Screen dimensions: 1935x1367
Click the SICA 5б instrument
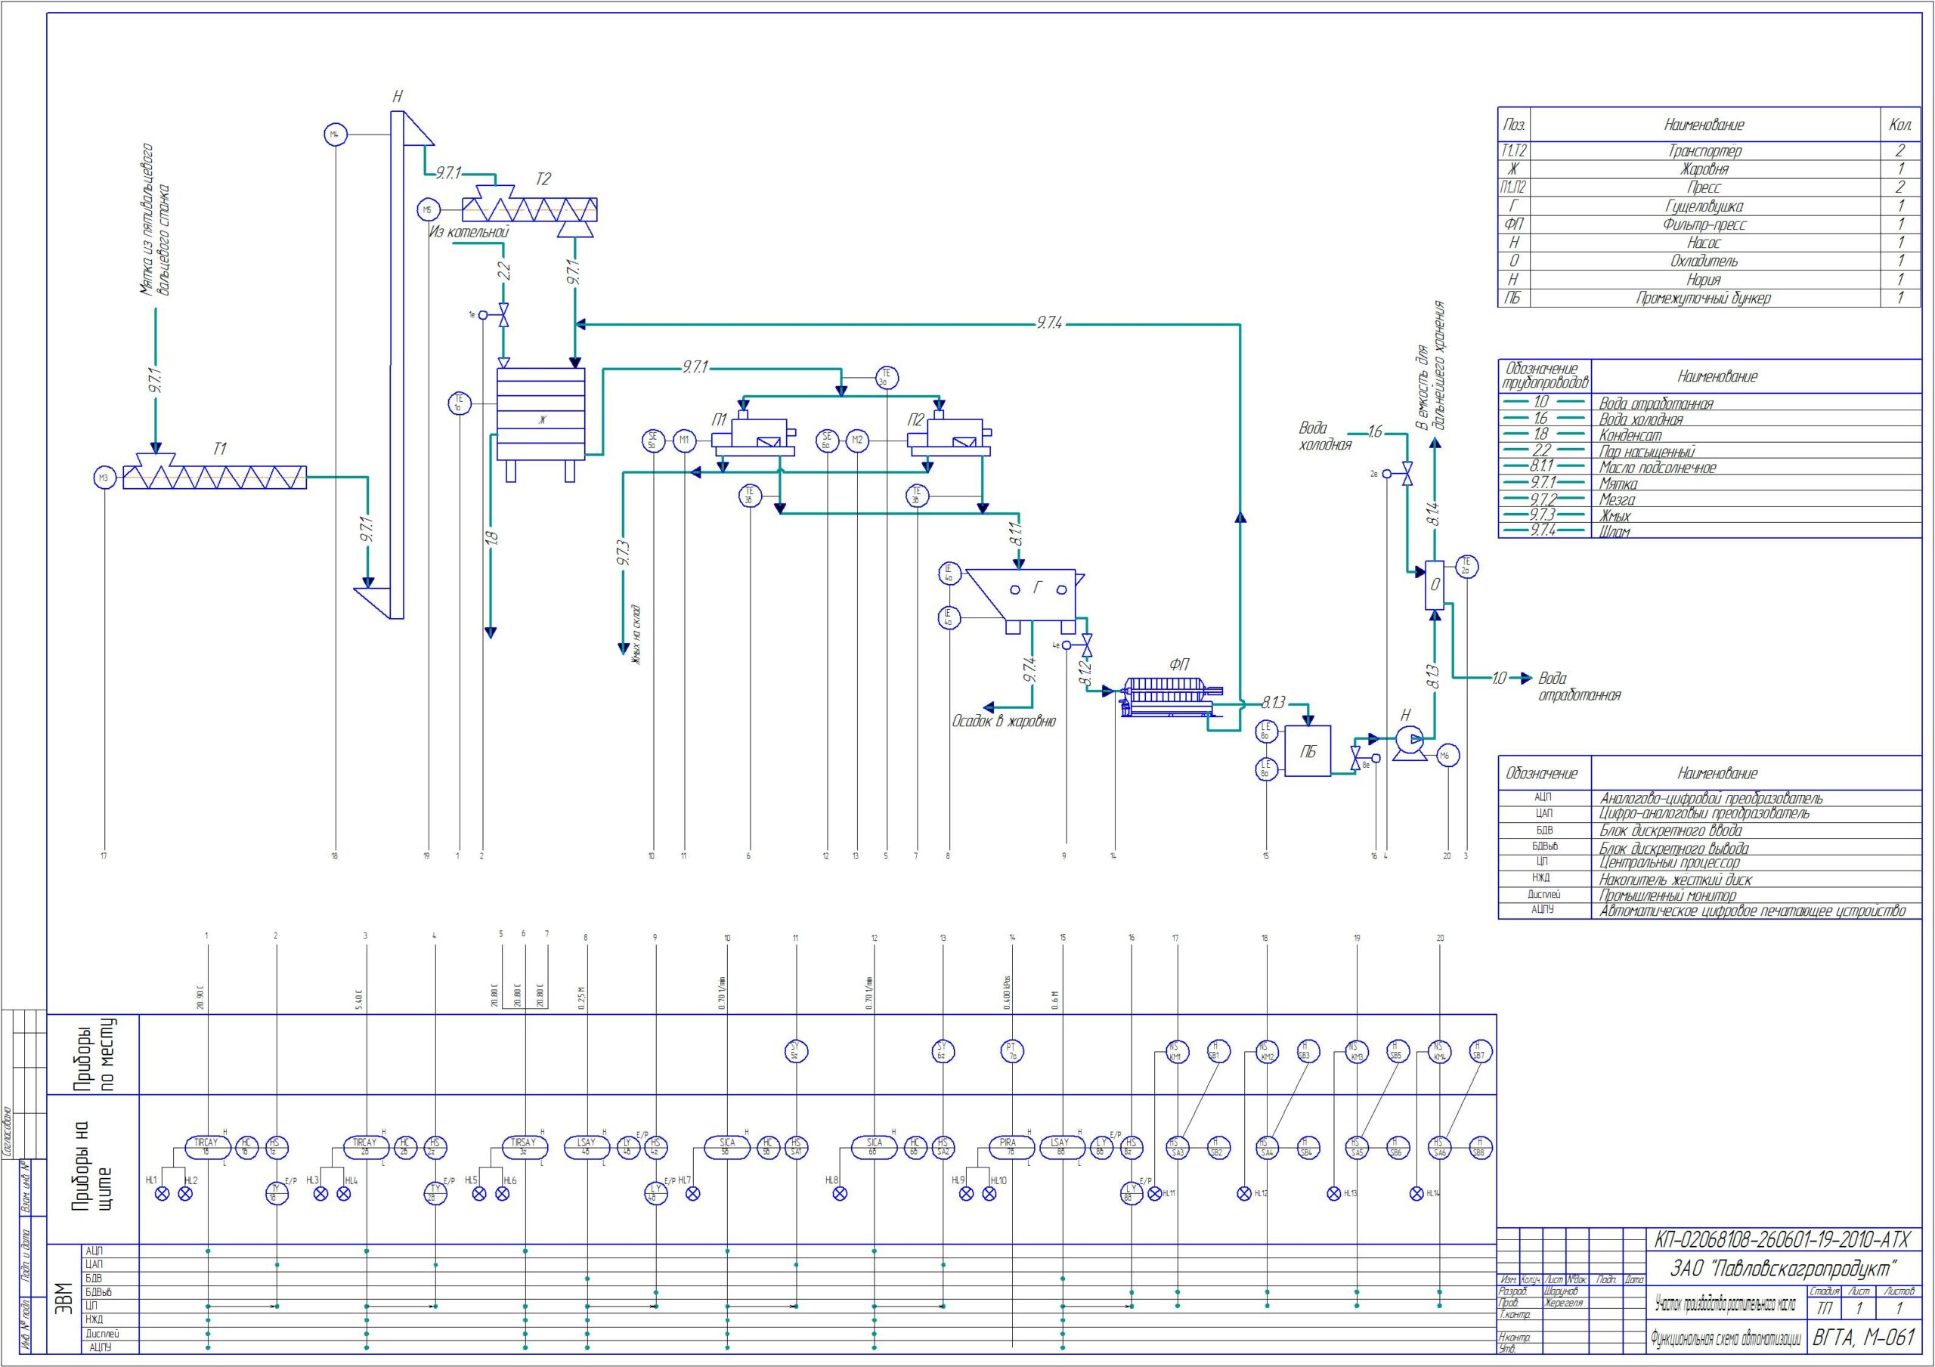[x=727, y=1147]
